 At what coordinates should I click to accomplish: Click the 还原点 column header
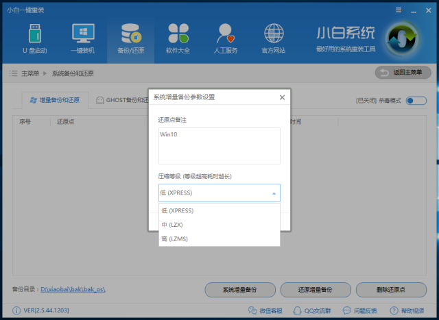pyautogui.click(x=66, y=122)
